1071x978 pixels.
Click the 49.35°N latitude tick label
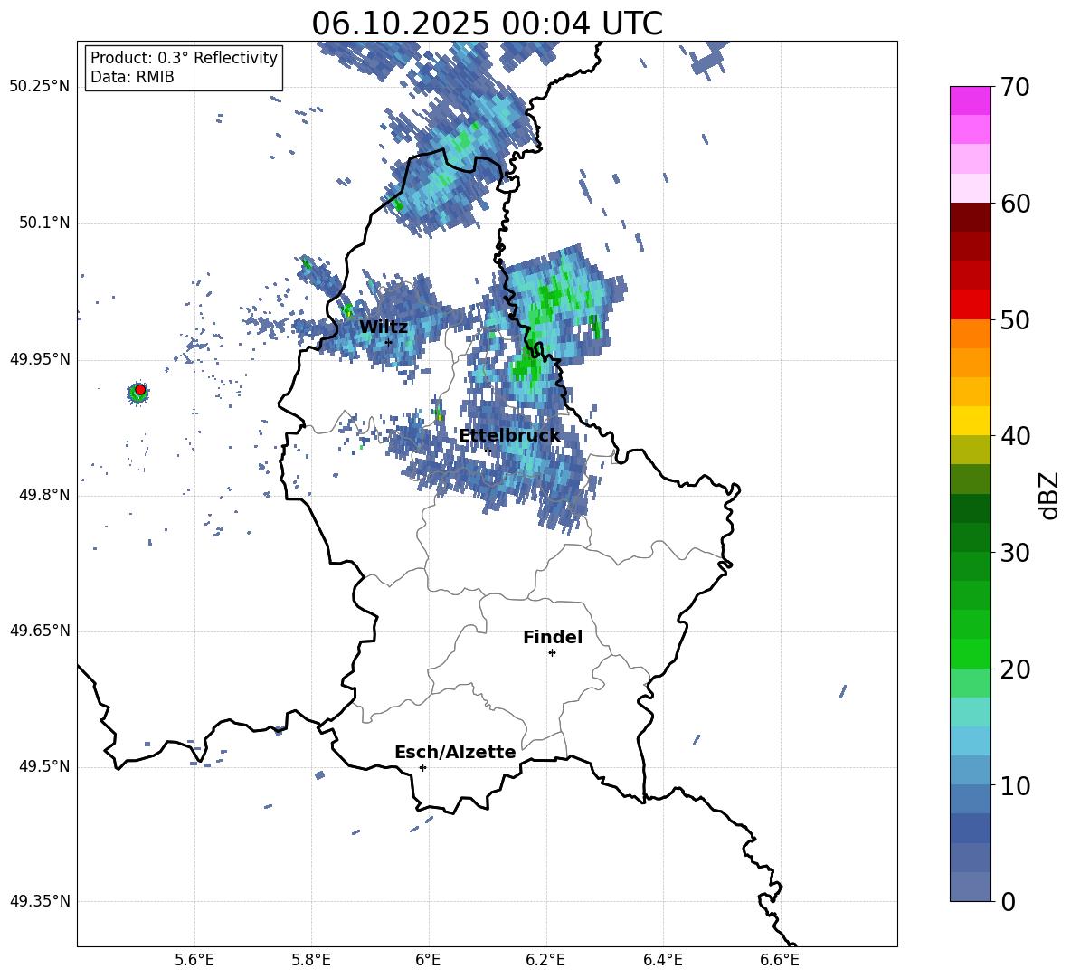coord(40,901)
